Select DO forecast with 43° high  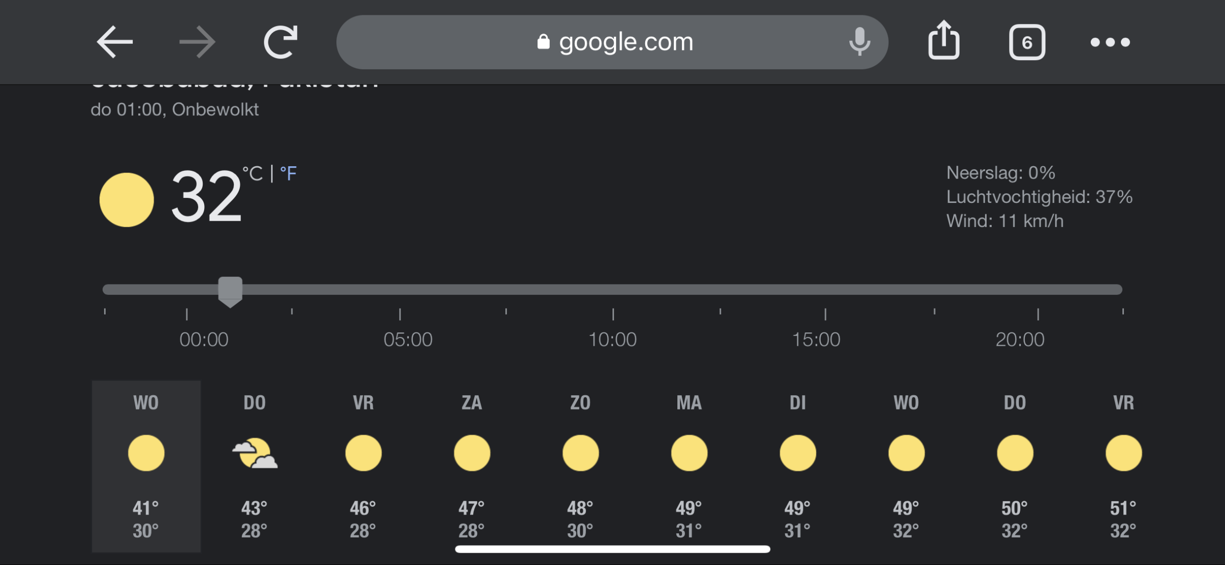255,466
